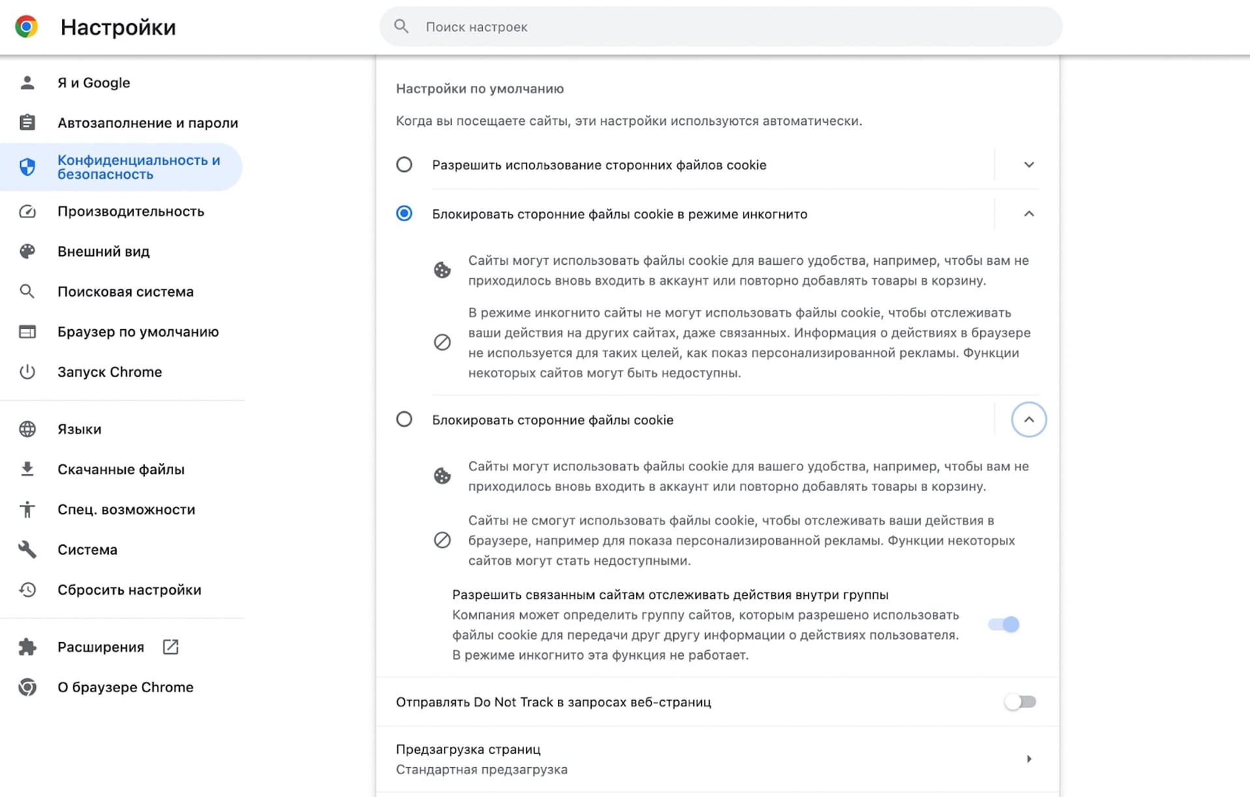
Task: Open О браузере Chrome page
Action: 125,688
